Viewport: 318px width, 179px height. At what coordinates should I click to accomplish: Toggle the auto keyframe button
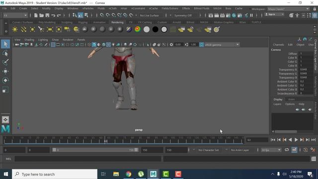pos(306,150)
